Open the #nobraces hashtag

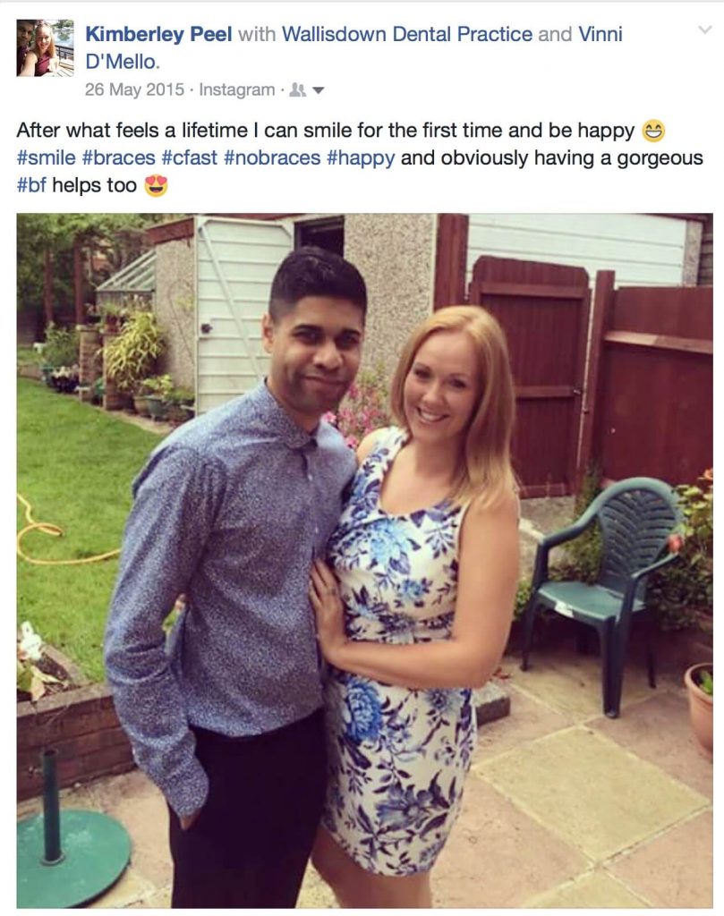pos(272,157)
